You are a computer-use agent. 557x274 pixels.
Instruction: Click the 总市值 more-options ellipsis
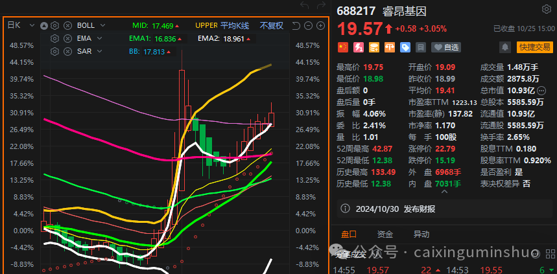(x=541, y=91)
